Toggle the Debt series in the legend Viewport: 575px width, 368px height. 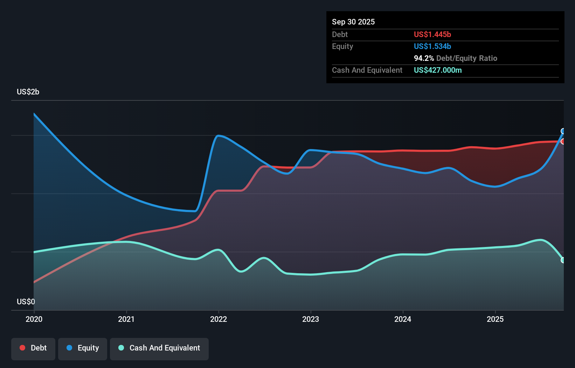33,349
